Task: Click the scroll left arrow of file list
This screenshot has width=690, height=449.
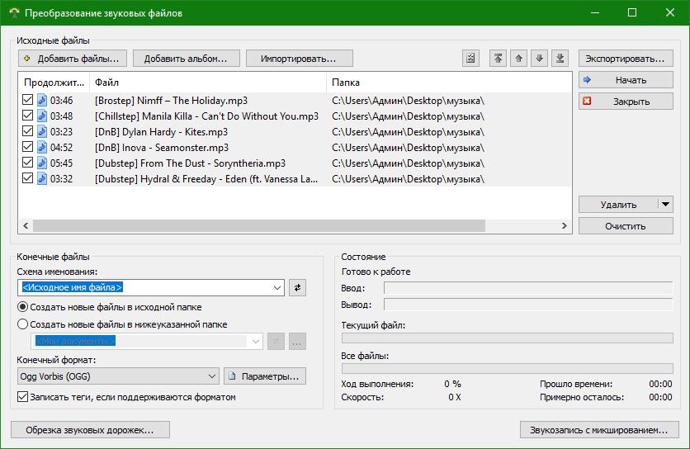Action: pyautogui.click(x=26, y=226)
